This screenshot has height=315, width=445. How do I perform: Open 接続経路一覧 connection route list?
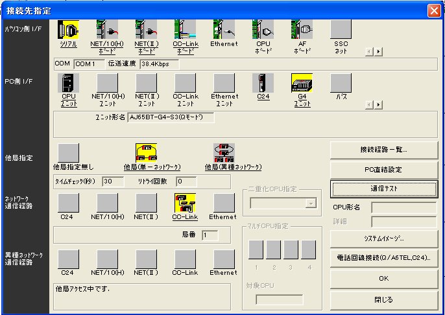384,150
